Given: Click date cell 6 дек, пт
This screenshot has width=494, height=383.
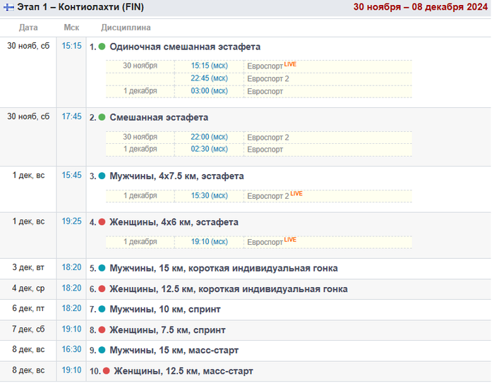Looking at the screenshot, I should 28,309.
